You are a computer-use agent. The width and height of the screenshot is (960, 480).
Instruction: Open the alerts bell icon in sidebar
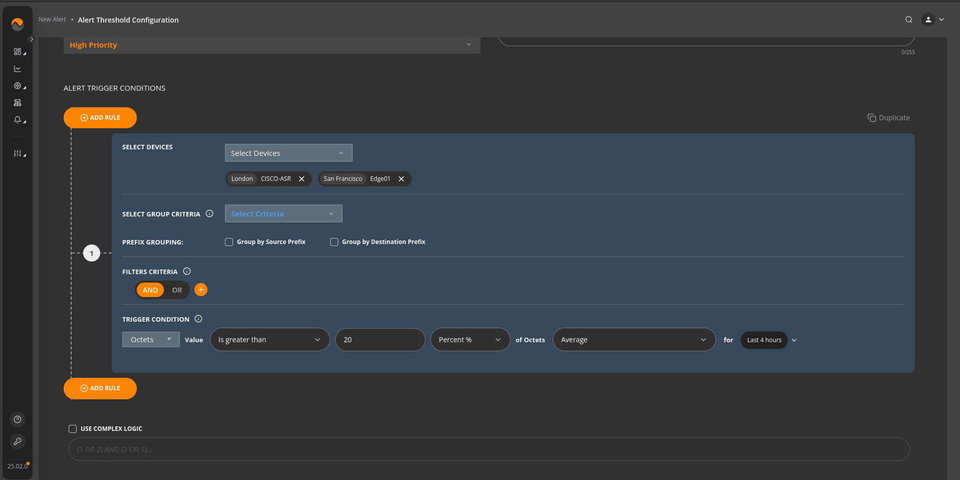[x=18, y=120]
